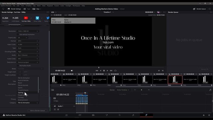Choose Comedy in the category list
The height and width of the screenshot is (120, 213).
(28, 98)
